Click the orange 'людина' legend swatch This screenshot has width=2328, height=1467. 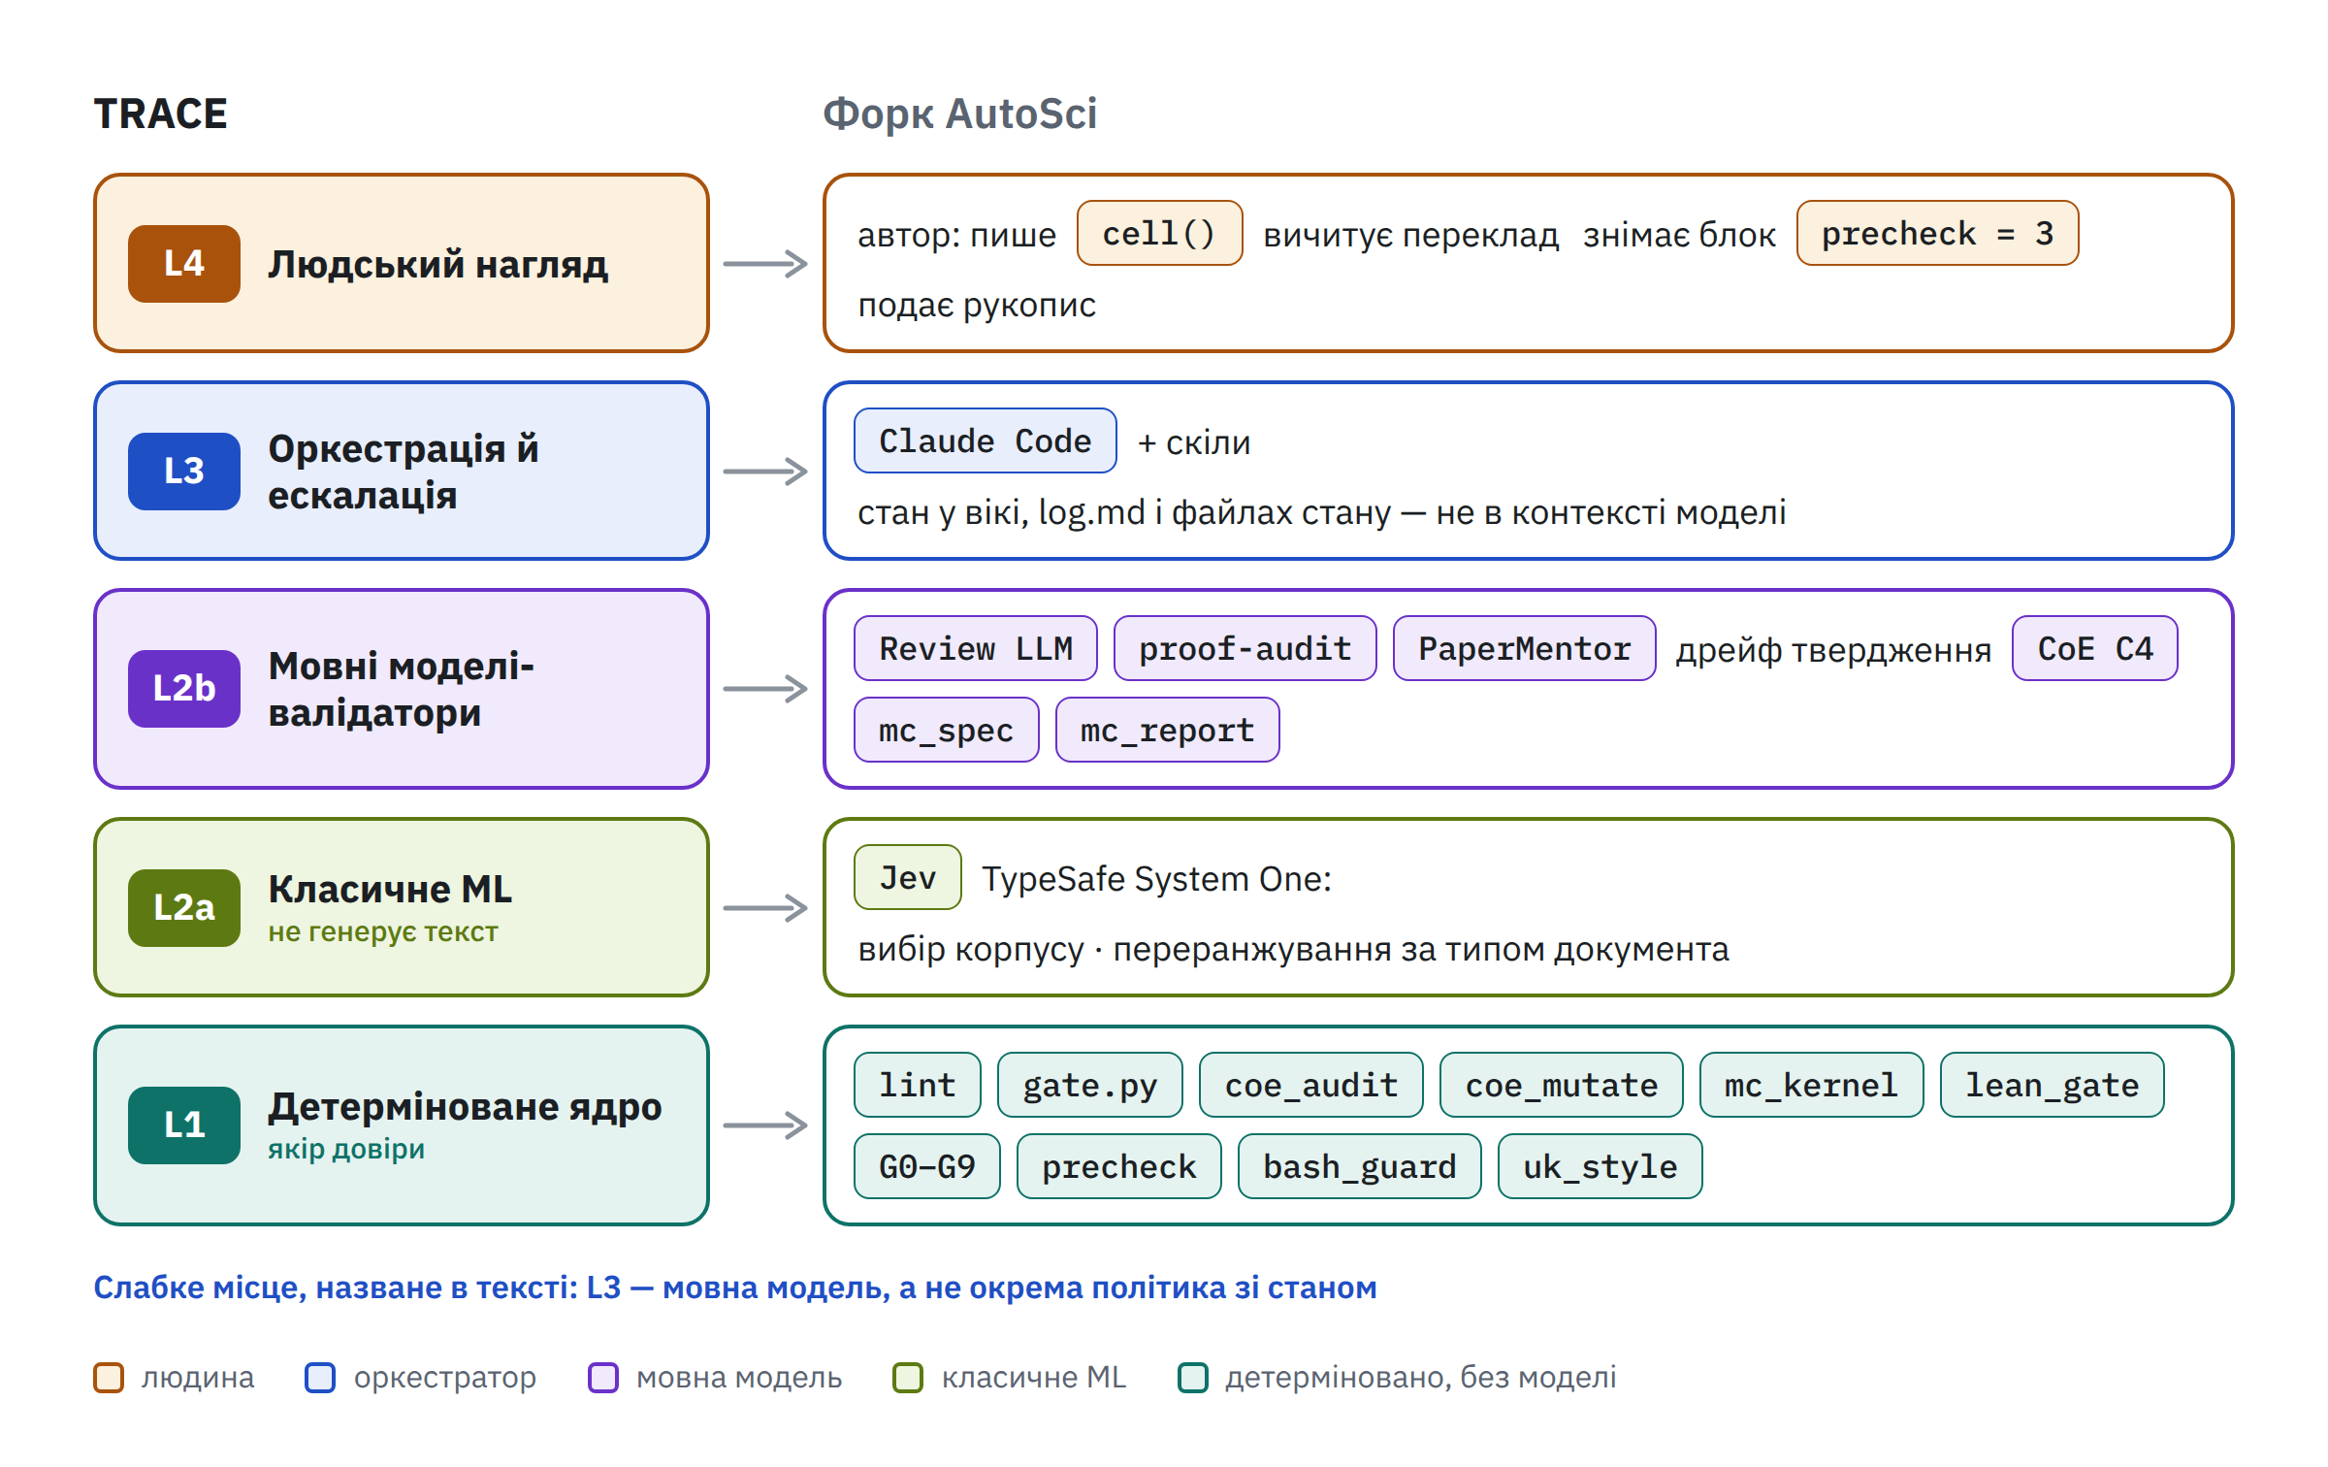pos(109,1378)
